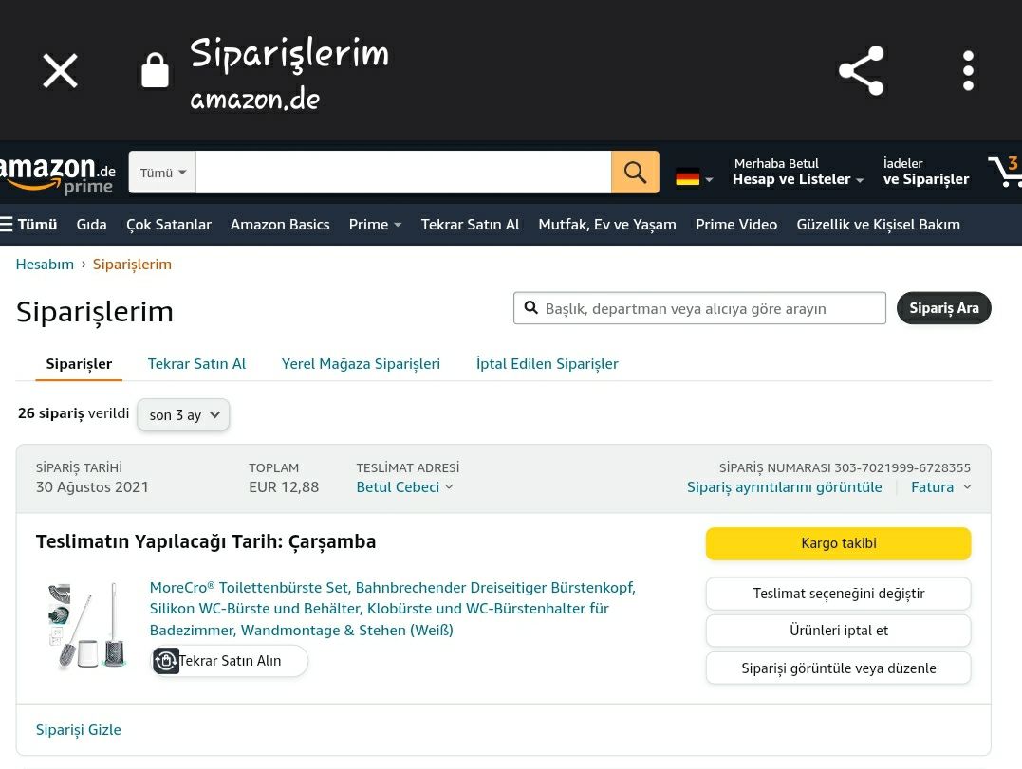The image size is (1022, 769).
Task: Open Güzellik ve Kişisel Bakım
Action: 878,225
